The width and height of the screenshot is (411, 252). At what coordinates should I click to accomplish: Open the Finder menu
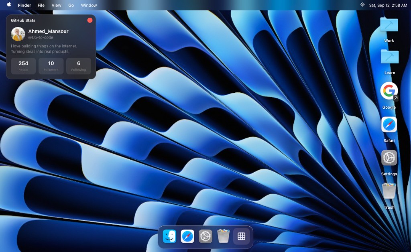24,5
